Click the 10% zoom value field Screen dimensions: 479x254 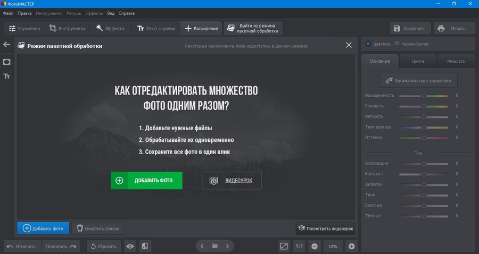333,247
